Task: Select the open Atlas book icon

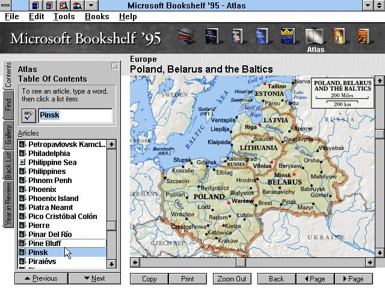Action: [315, 37]
